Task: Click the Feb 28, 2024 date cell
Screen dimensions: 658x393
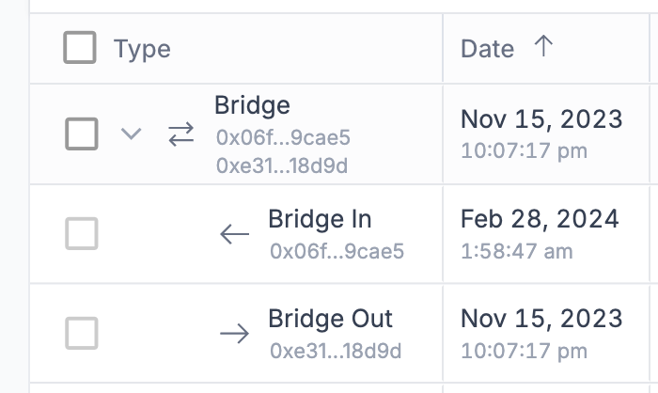Action: pos(540,219)
